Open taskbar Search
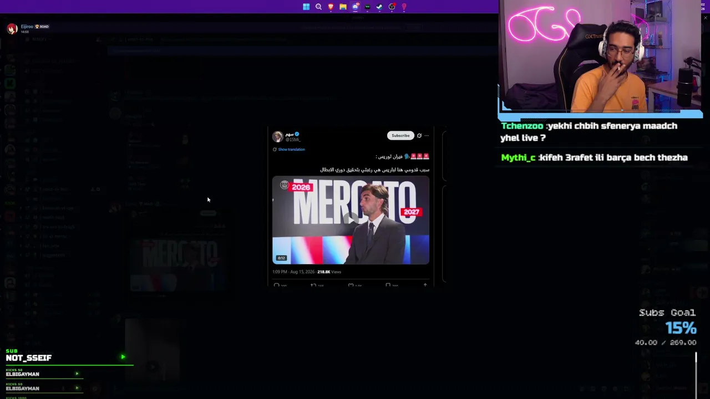710x399 pixels. pyautogui.click(x=318, y=7)
